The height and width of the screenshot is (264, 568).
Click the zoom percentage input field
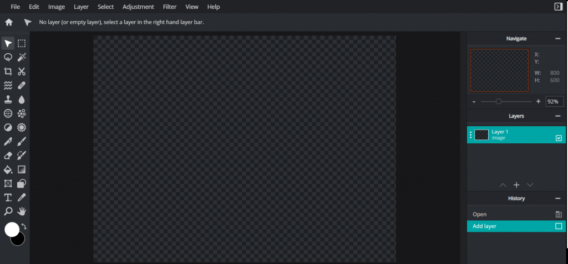[554, 101]
